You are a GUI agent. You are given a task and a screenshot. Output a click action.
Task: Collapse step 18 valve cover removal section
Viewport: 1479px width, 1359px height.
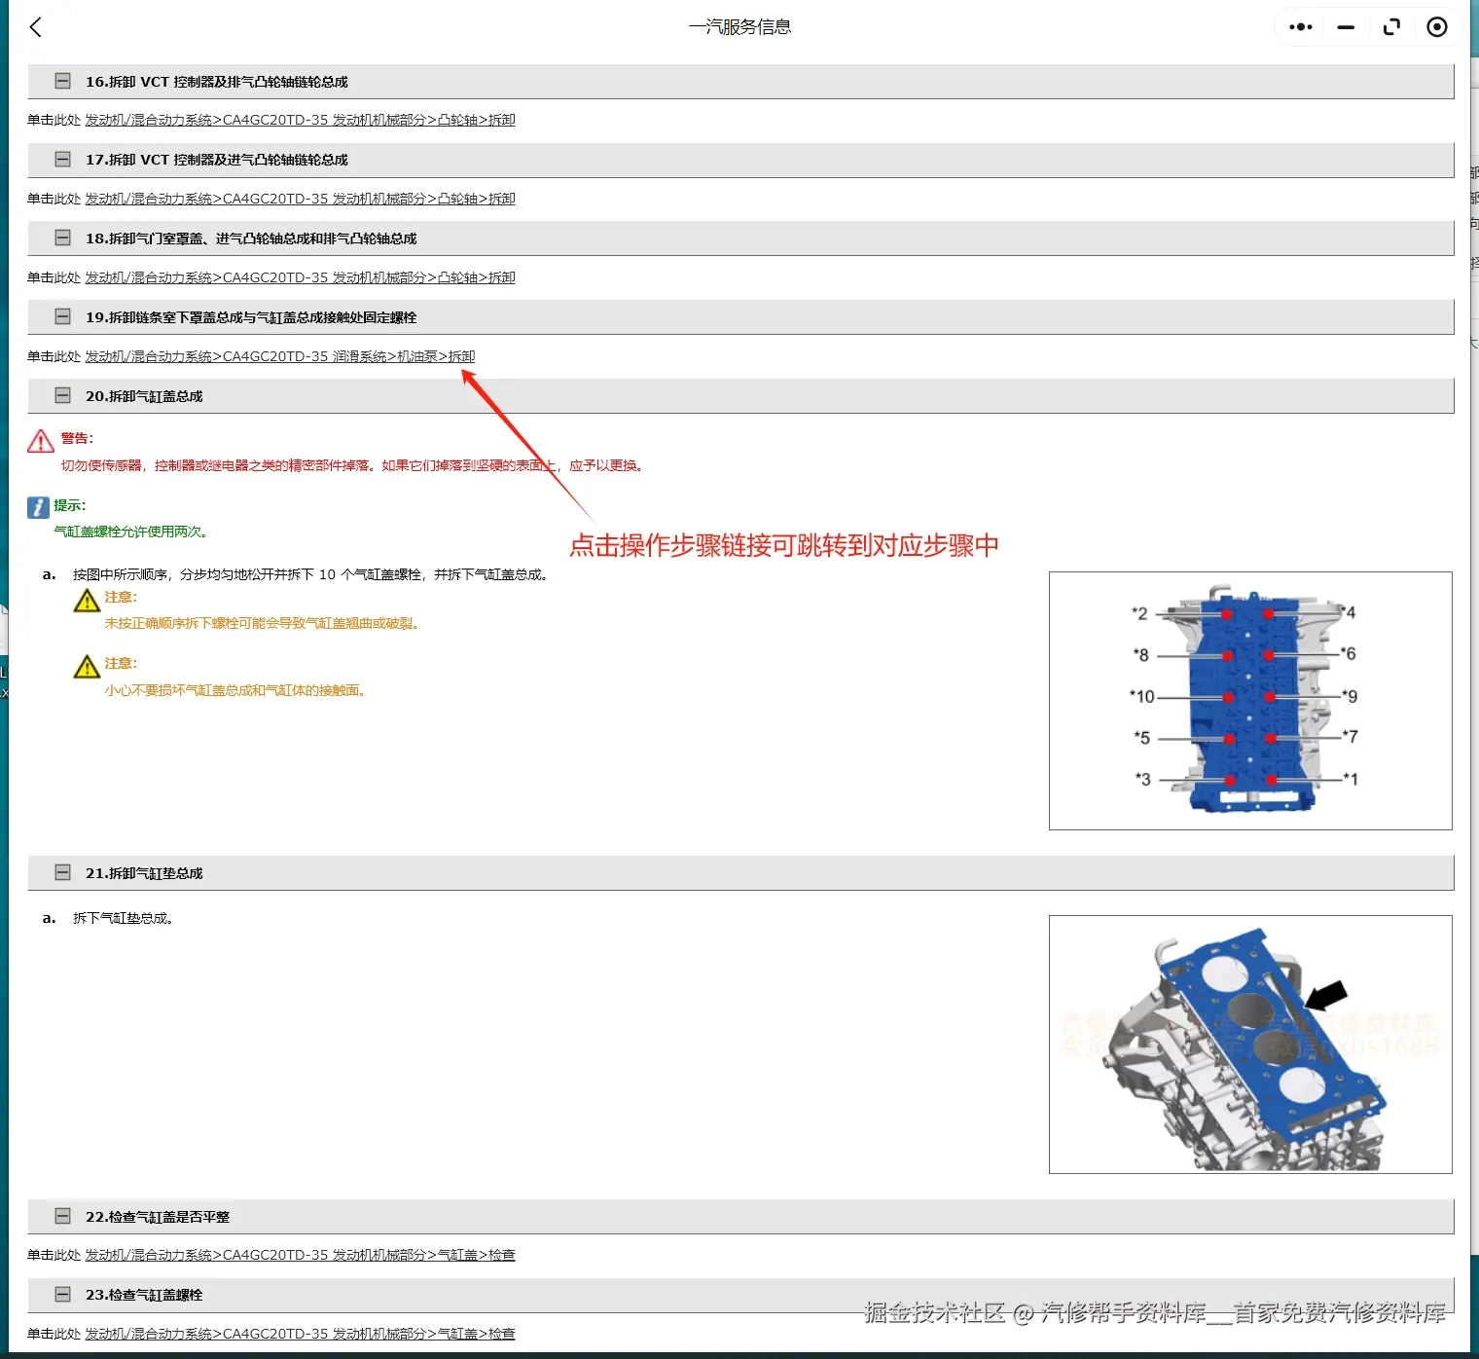[x=62, y=239]
